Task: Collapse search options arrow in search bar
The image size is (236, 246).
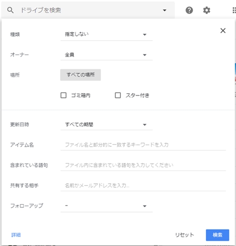Action: pos(165,10)
